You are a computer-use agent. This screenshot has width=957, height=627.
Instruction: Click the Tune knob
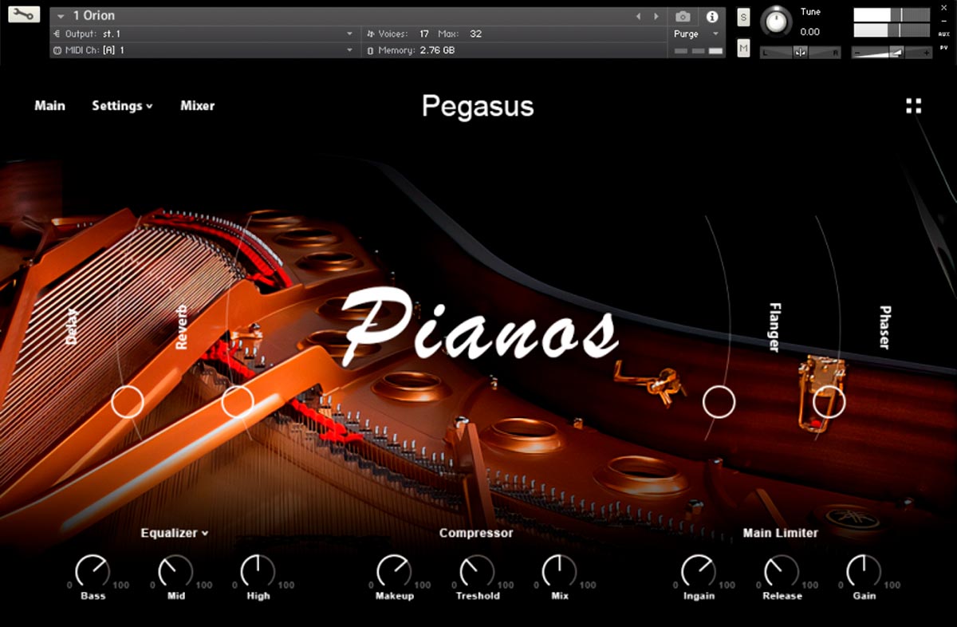pyautogui.click(x=776, y=22)
